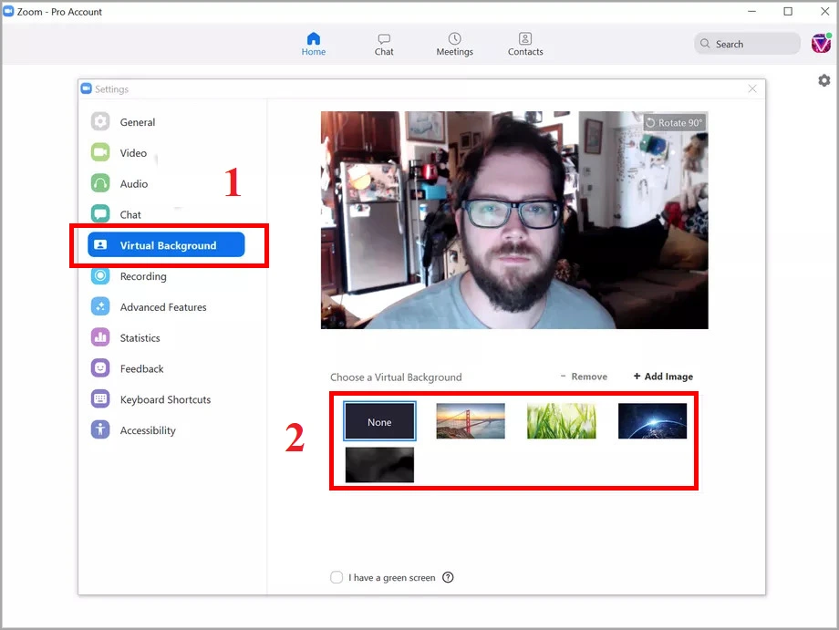Select the Golden Gate Bridge background thumbnail
The height and width of the screenshot is (630, 839).
(x=470, y=421)
